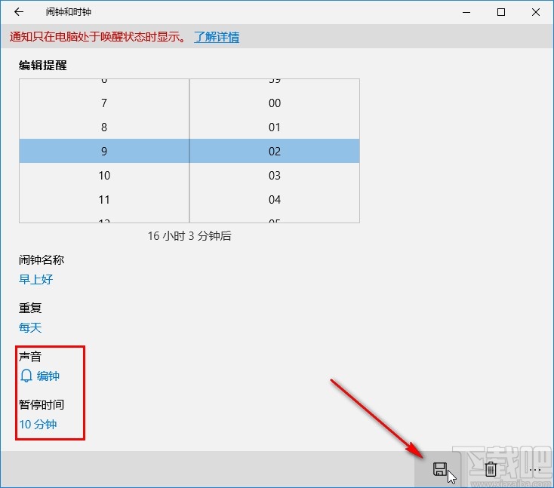
Task: Click the bell icon next to 编钟
Action: click(26, 376)
